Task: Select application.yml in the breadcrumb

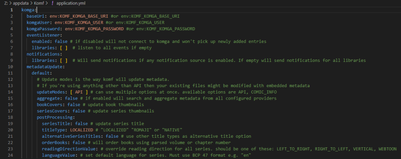Action: 71,3
